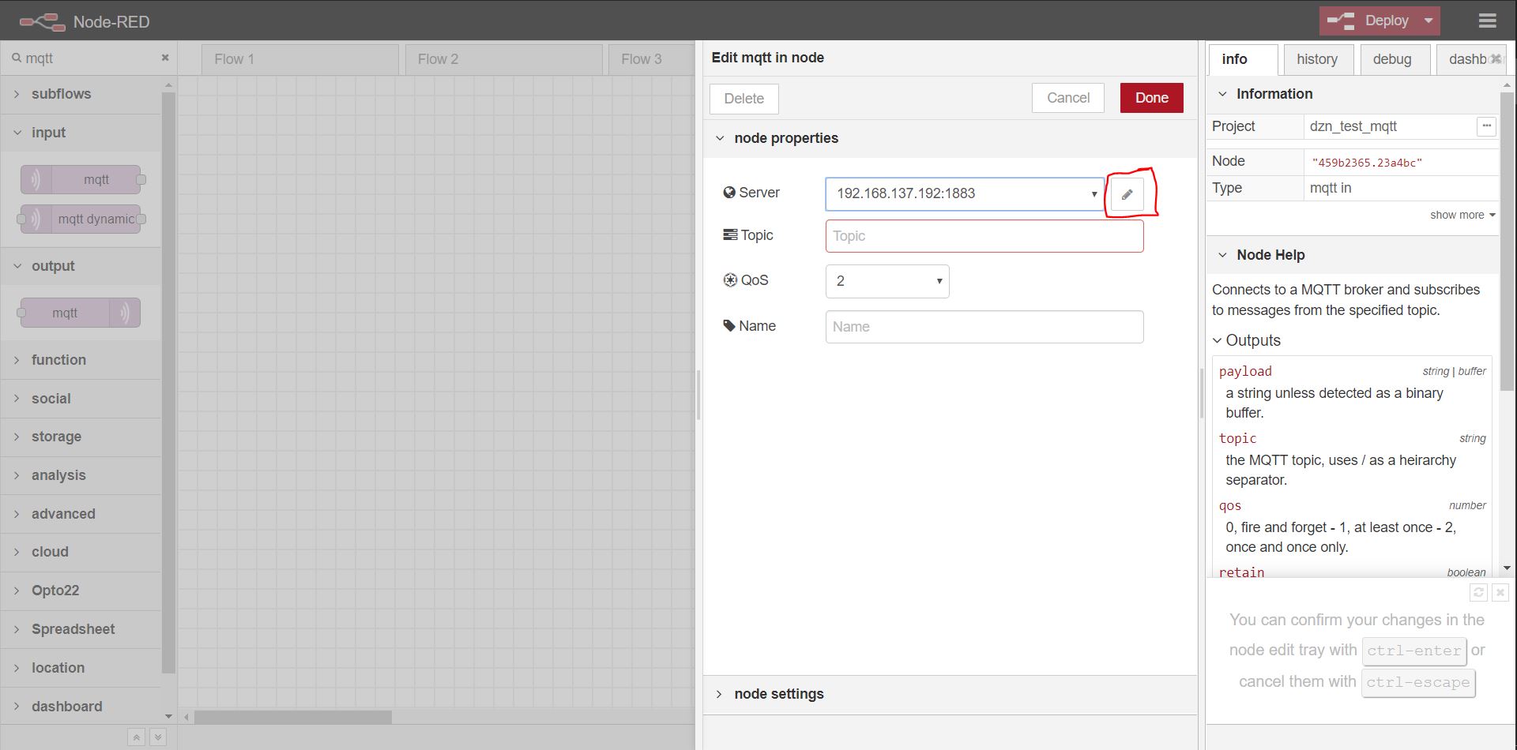Click the ctrl-escape shortcut key hint
Viewport: 1517px width, 750px height.
click(x=1418, y=682)
